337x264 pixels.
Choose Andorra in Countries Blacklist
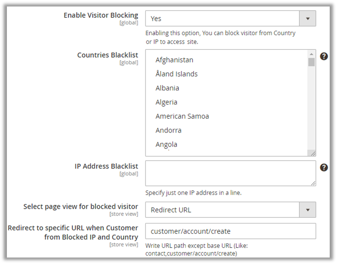168,131
